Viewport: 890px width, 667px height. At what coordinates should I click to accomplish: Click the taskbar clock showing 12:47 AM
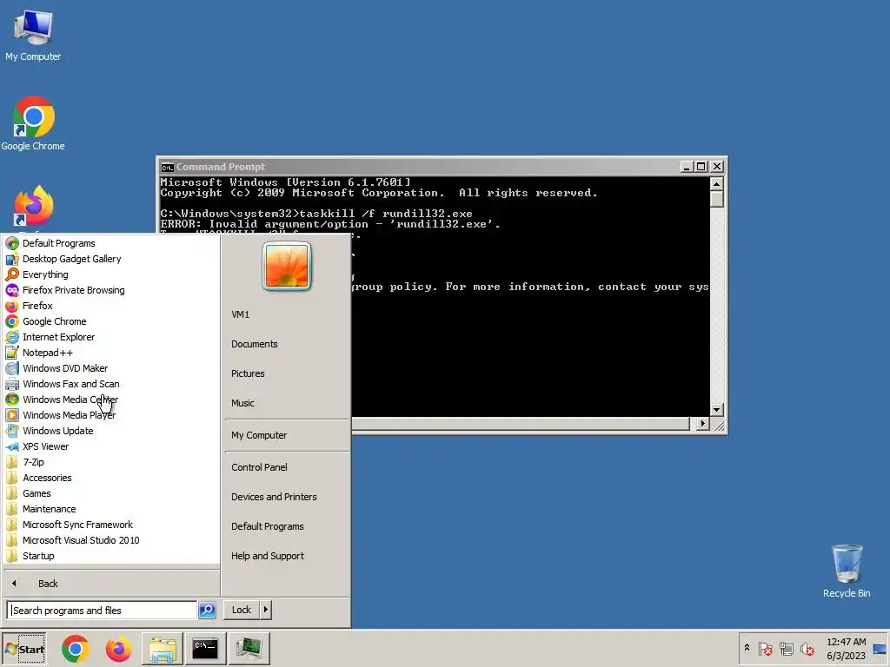[x=846, y=648]
